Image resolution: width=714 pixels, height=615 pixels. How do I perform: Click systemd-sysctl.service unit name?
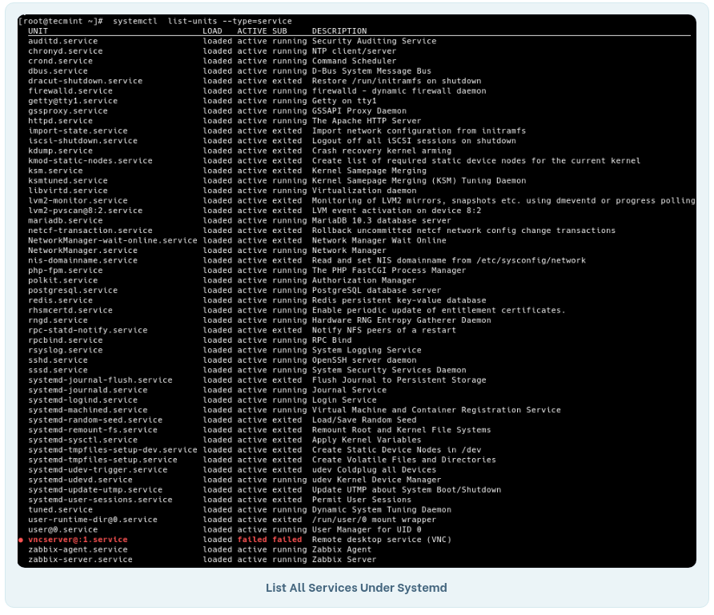tap(83, 440)
